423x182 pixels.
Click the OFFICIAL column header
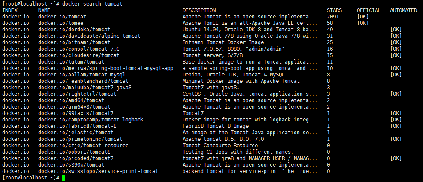click(368, 10)
